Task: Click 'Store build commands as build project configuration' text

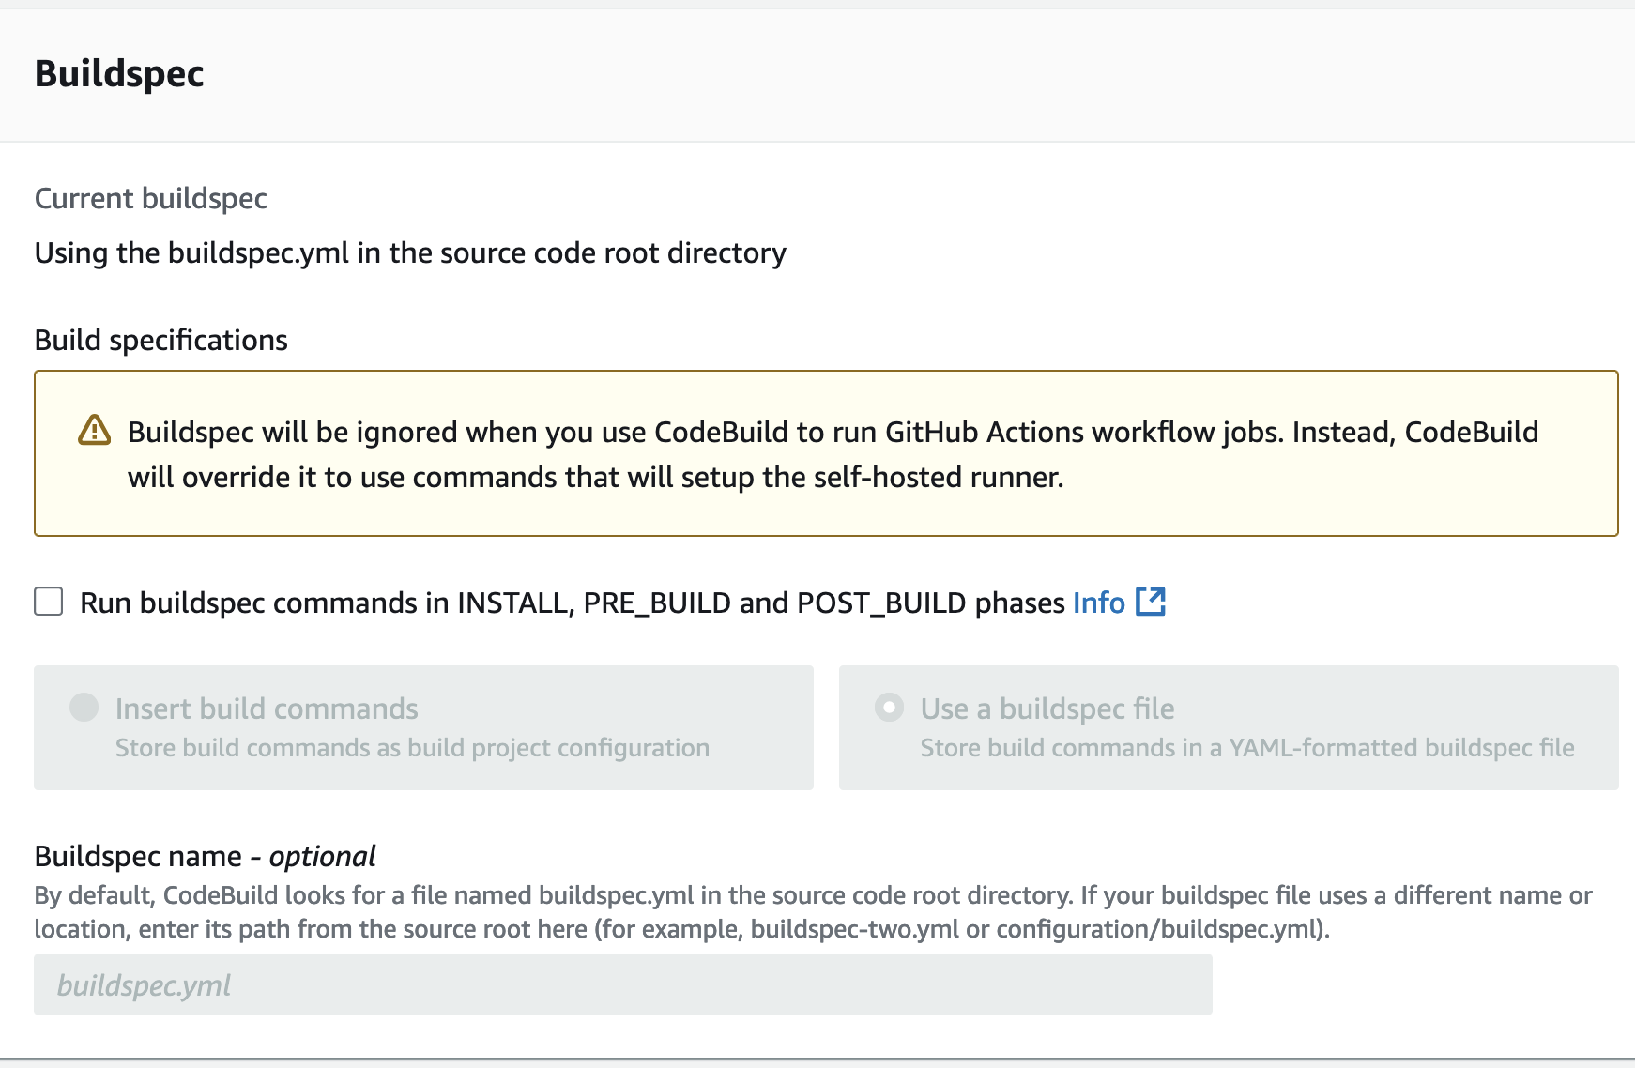Action: click(412, 748)
